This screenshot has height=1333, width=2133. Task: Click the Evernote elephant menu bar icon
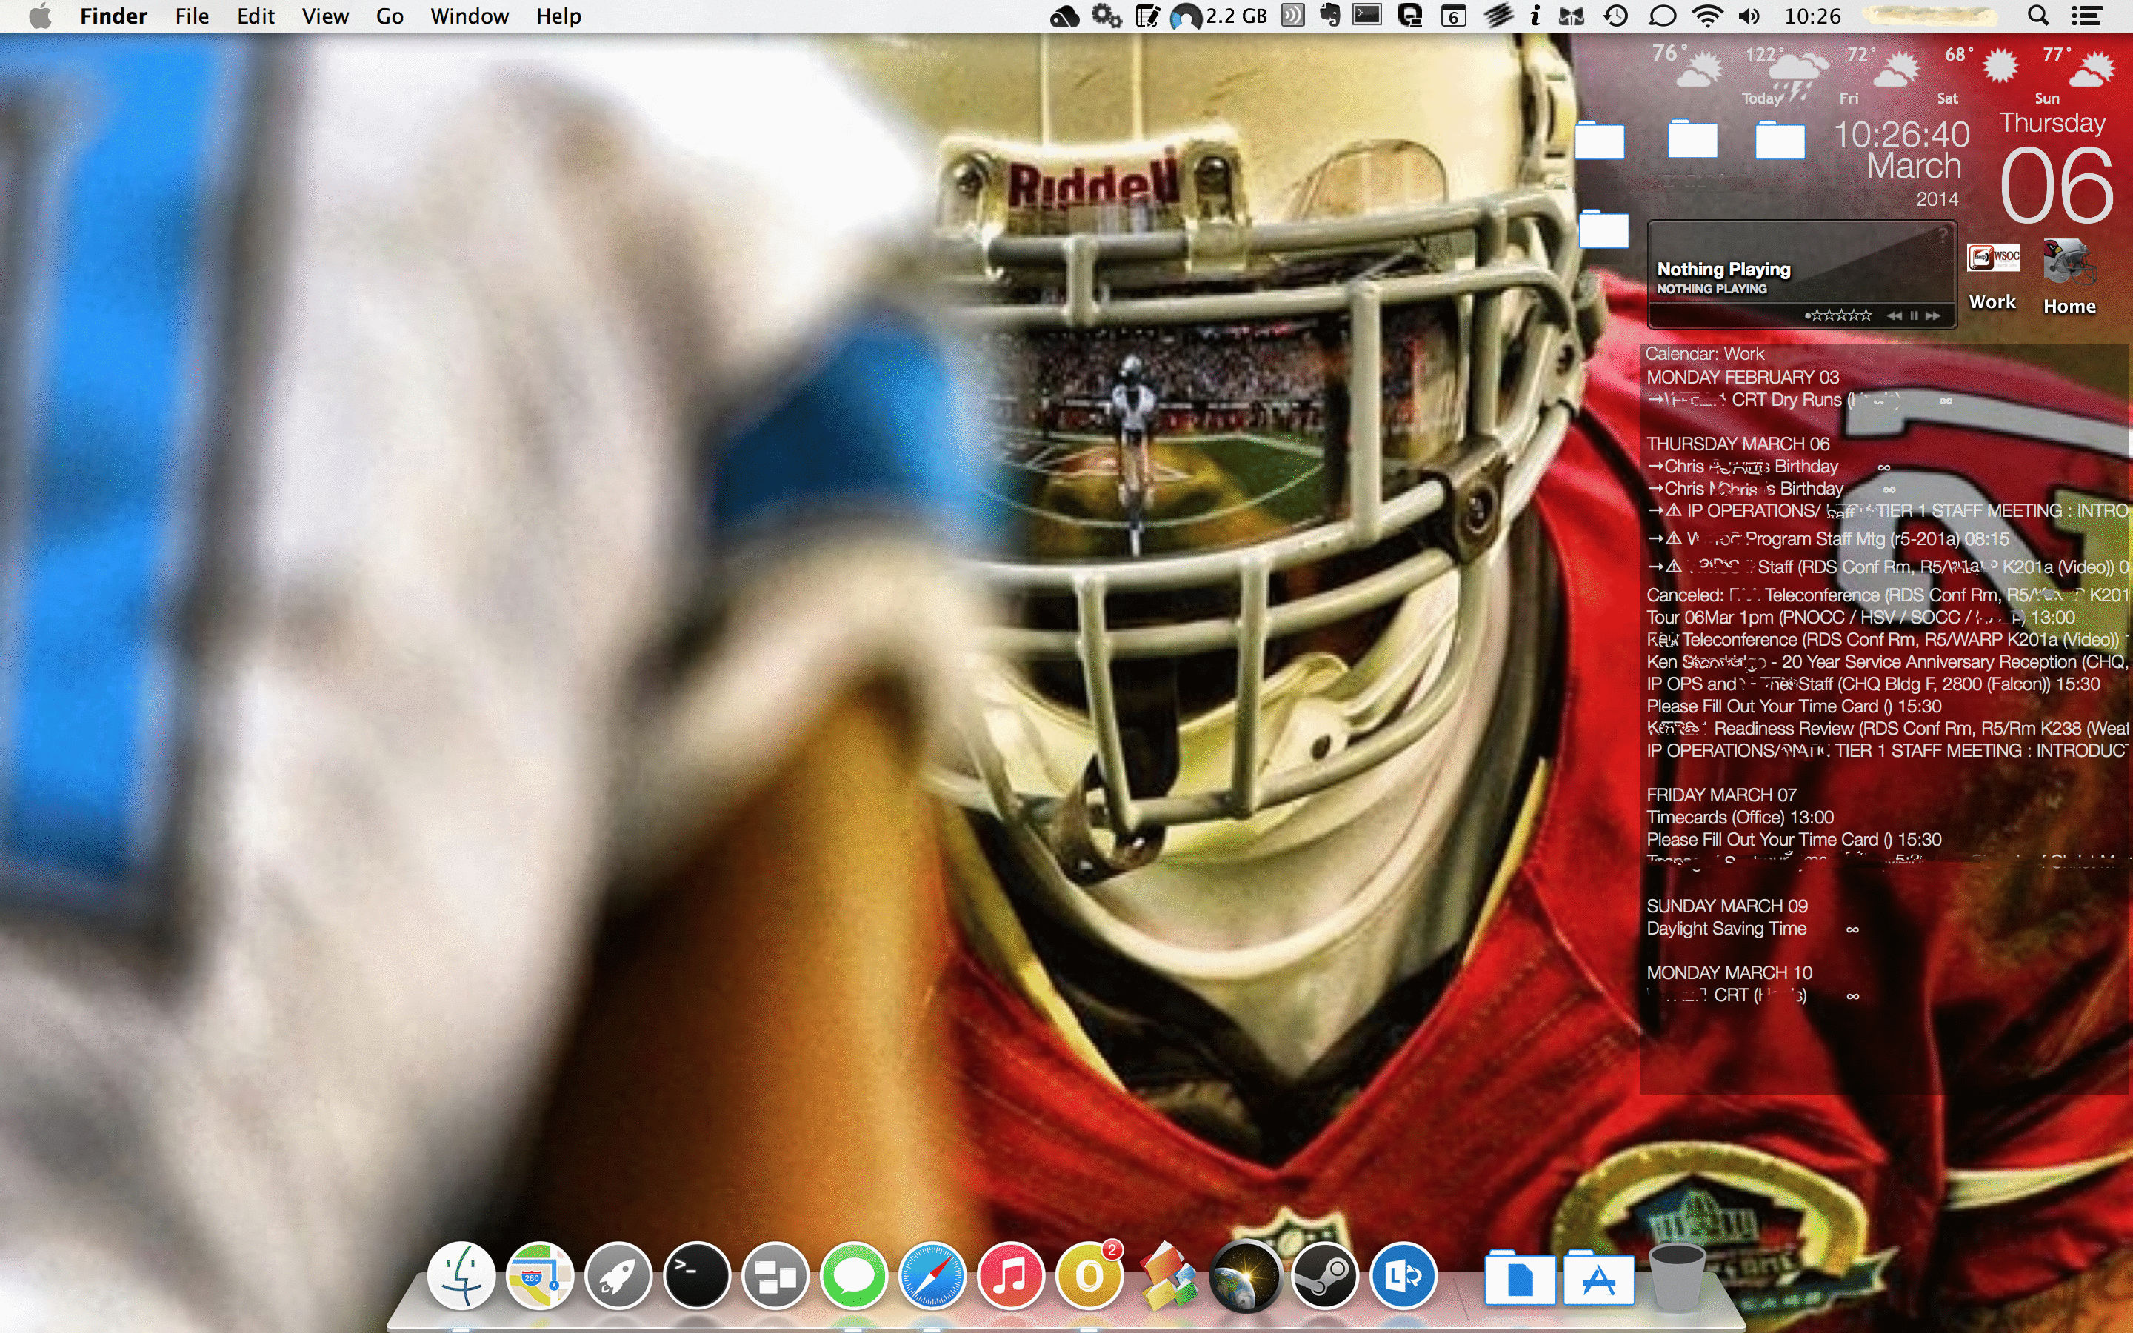(1331, 15)
